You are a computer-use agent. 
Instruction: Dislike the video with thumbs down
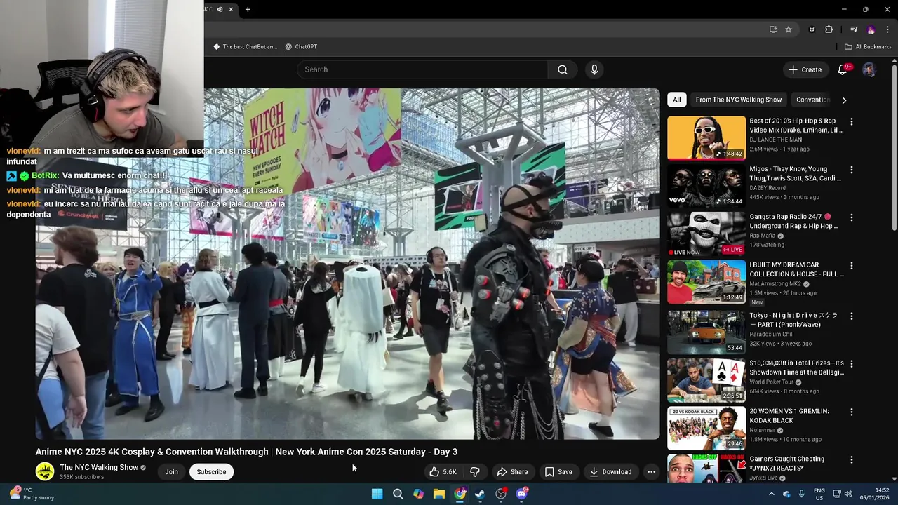click(475, 472)
